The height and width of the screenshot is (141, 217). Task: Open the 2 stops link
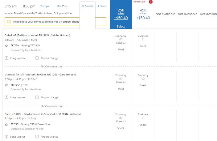click(44, 6)
